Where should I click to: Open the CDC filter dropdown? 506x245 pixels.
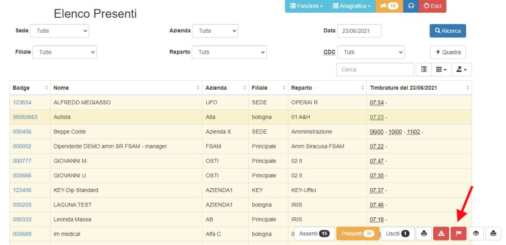(371, 52)
